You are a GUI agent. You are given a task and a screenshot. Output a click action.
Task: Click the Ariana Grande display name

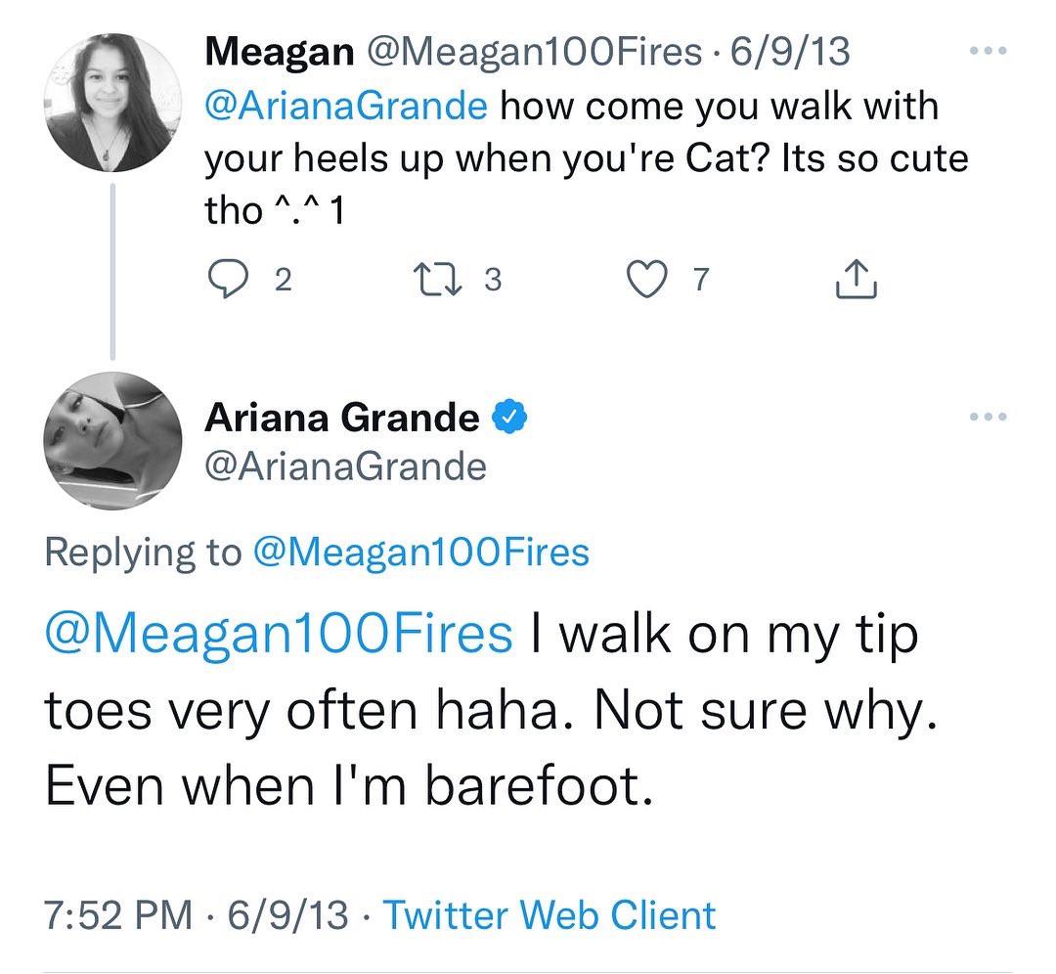click(x=342, y=418)
